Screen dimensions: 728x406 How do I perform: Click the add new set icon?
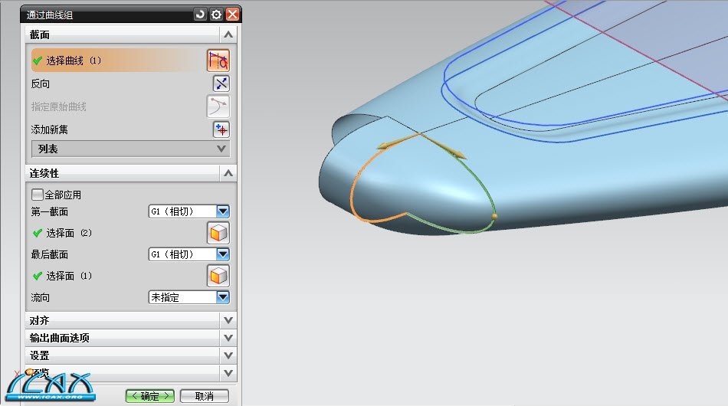[221, 129]
